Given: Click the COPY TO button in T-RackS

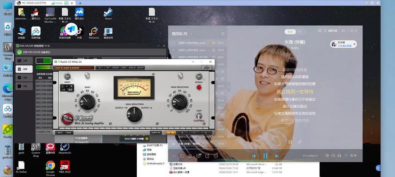Looking at the screenshot, I should (x=156, y=133).
